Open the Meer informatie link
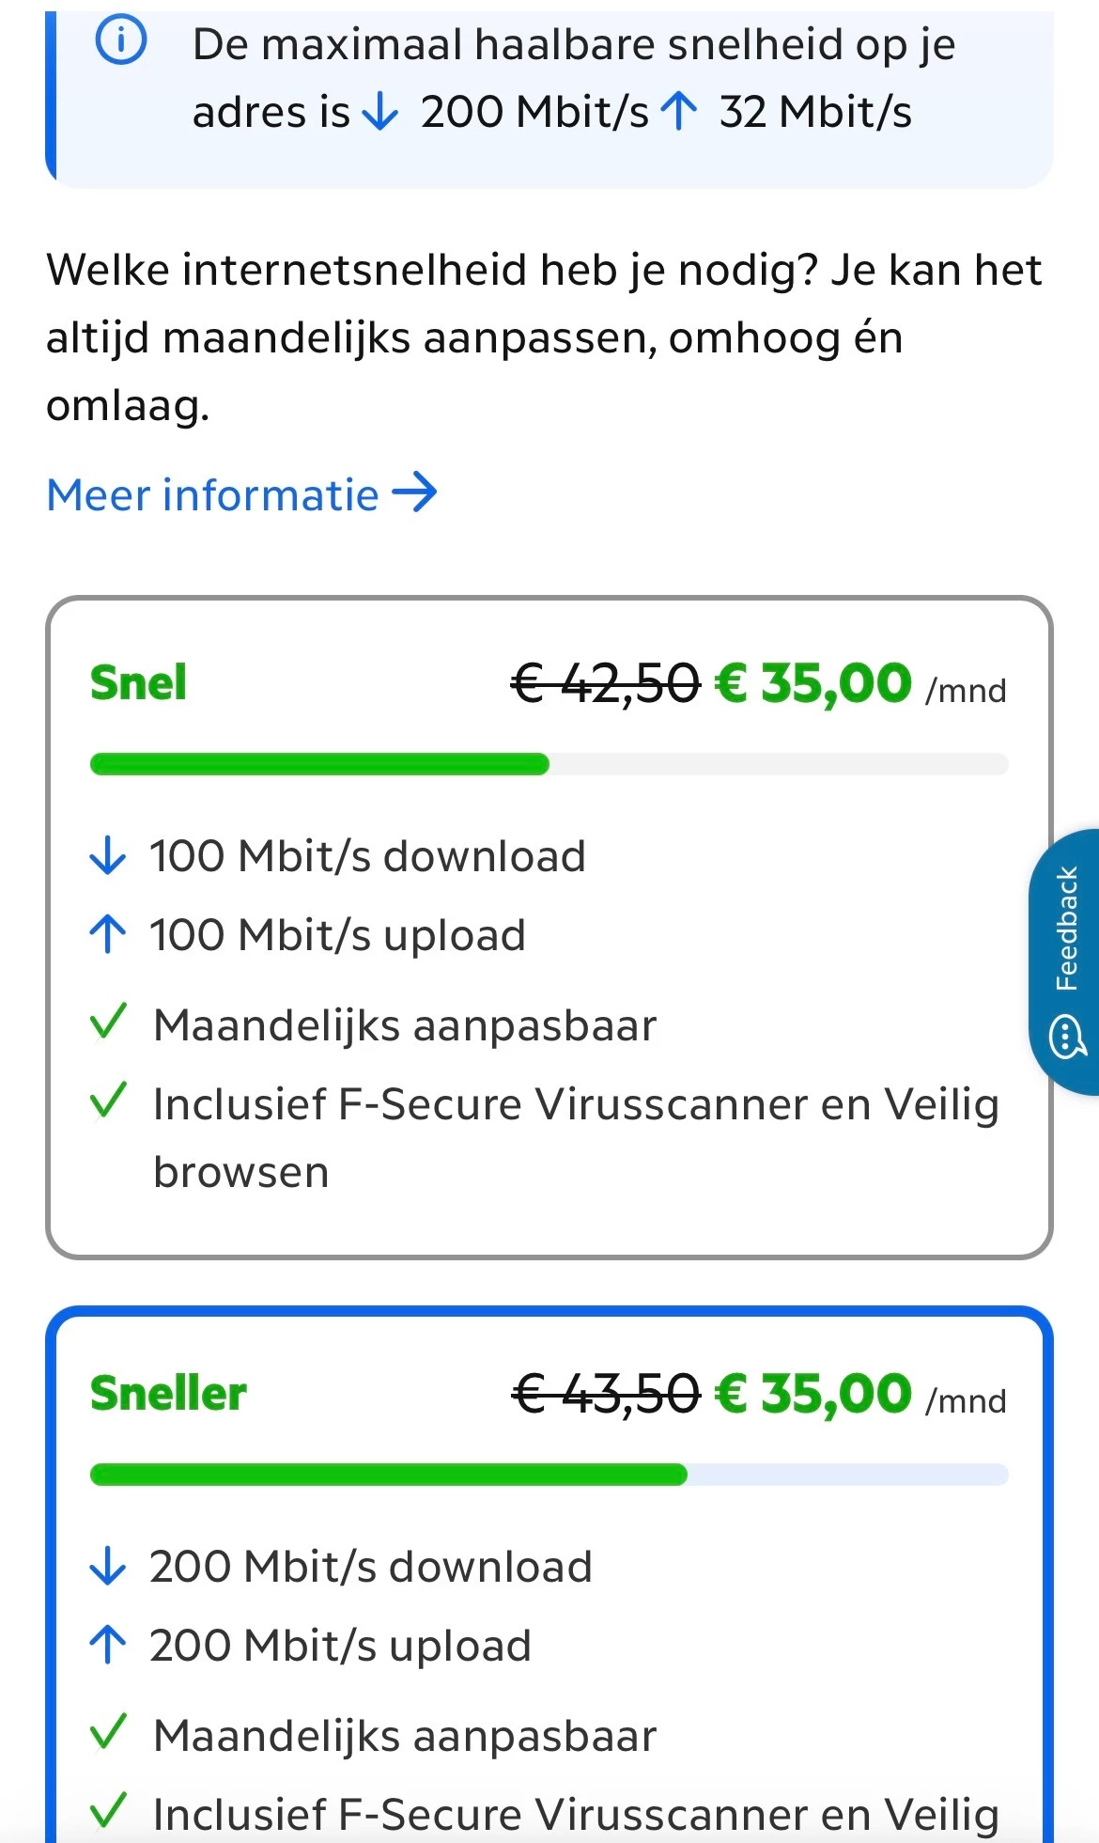 click(213, 494)
